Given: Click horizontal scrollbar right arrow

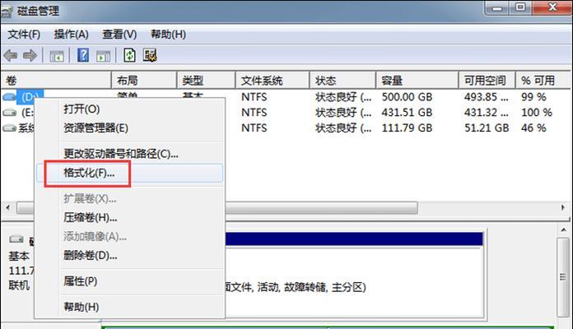Looking at the screenshot, I should click(x=563, y=208).
